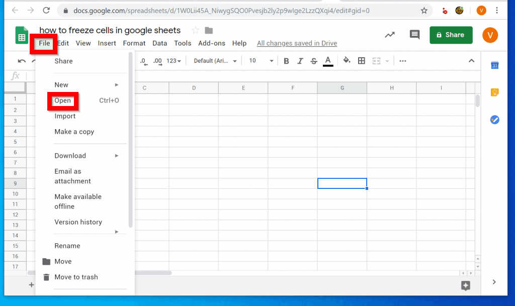
Task: Select column G header
Action: click(342, 88)
